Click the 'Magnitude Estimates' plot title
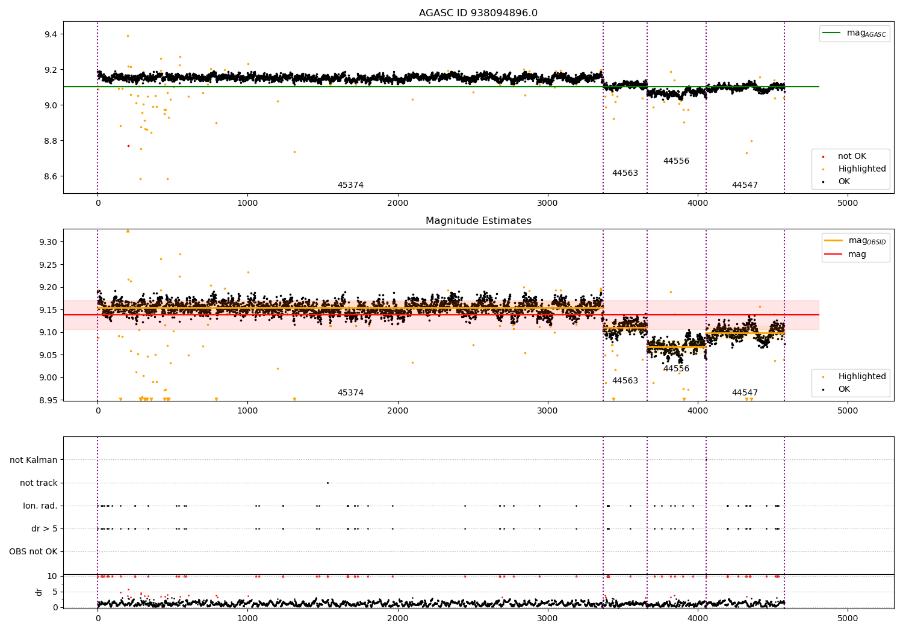The width and height of the screenshot is (903, 632). (478, 221)
